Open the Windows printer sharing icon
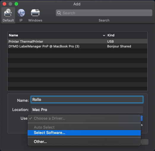Image resolution: width=155 pixels, height=151 pixels. tap(35, 13)
